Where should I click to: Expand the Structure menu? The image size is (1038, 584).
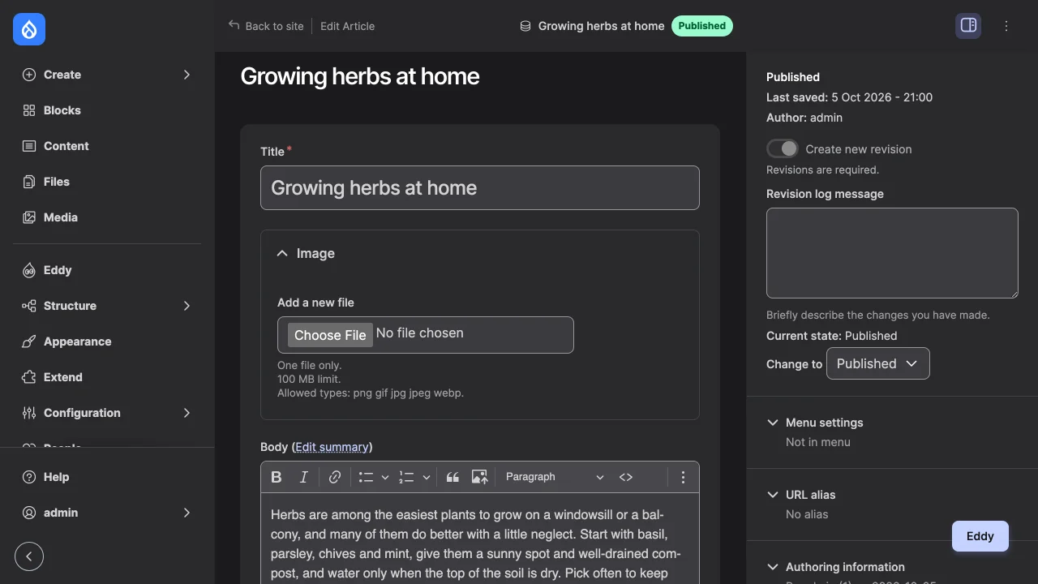click(107, 306)
